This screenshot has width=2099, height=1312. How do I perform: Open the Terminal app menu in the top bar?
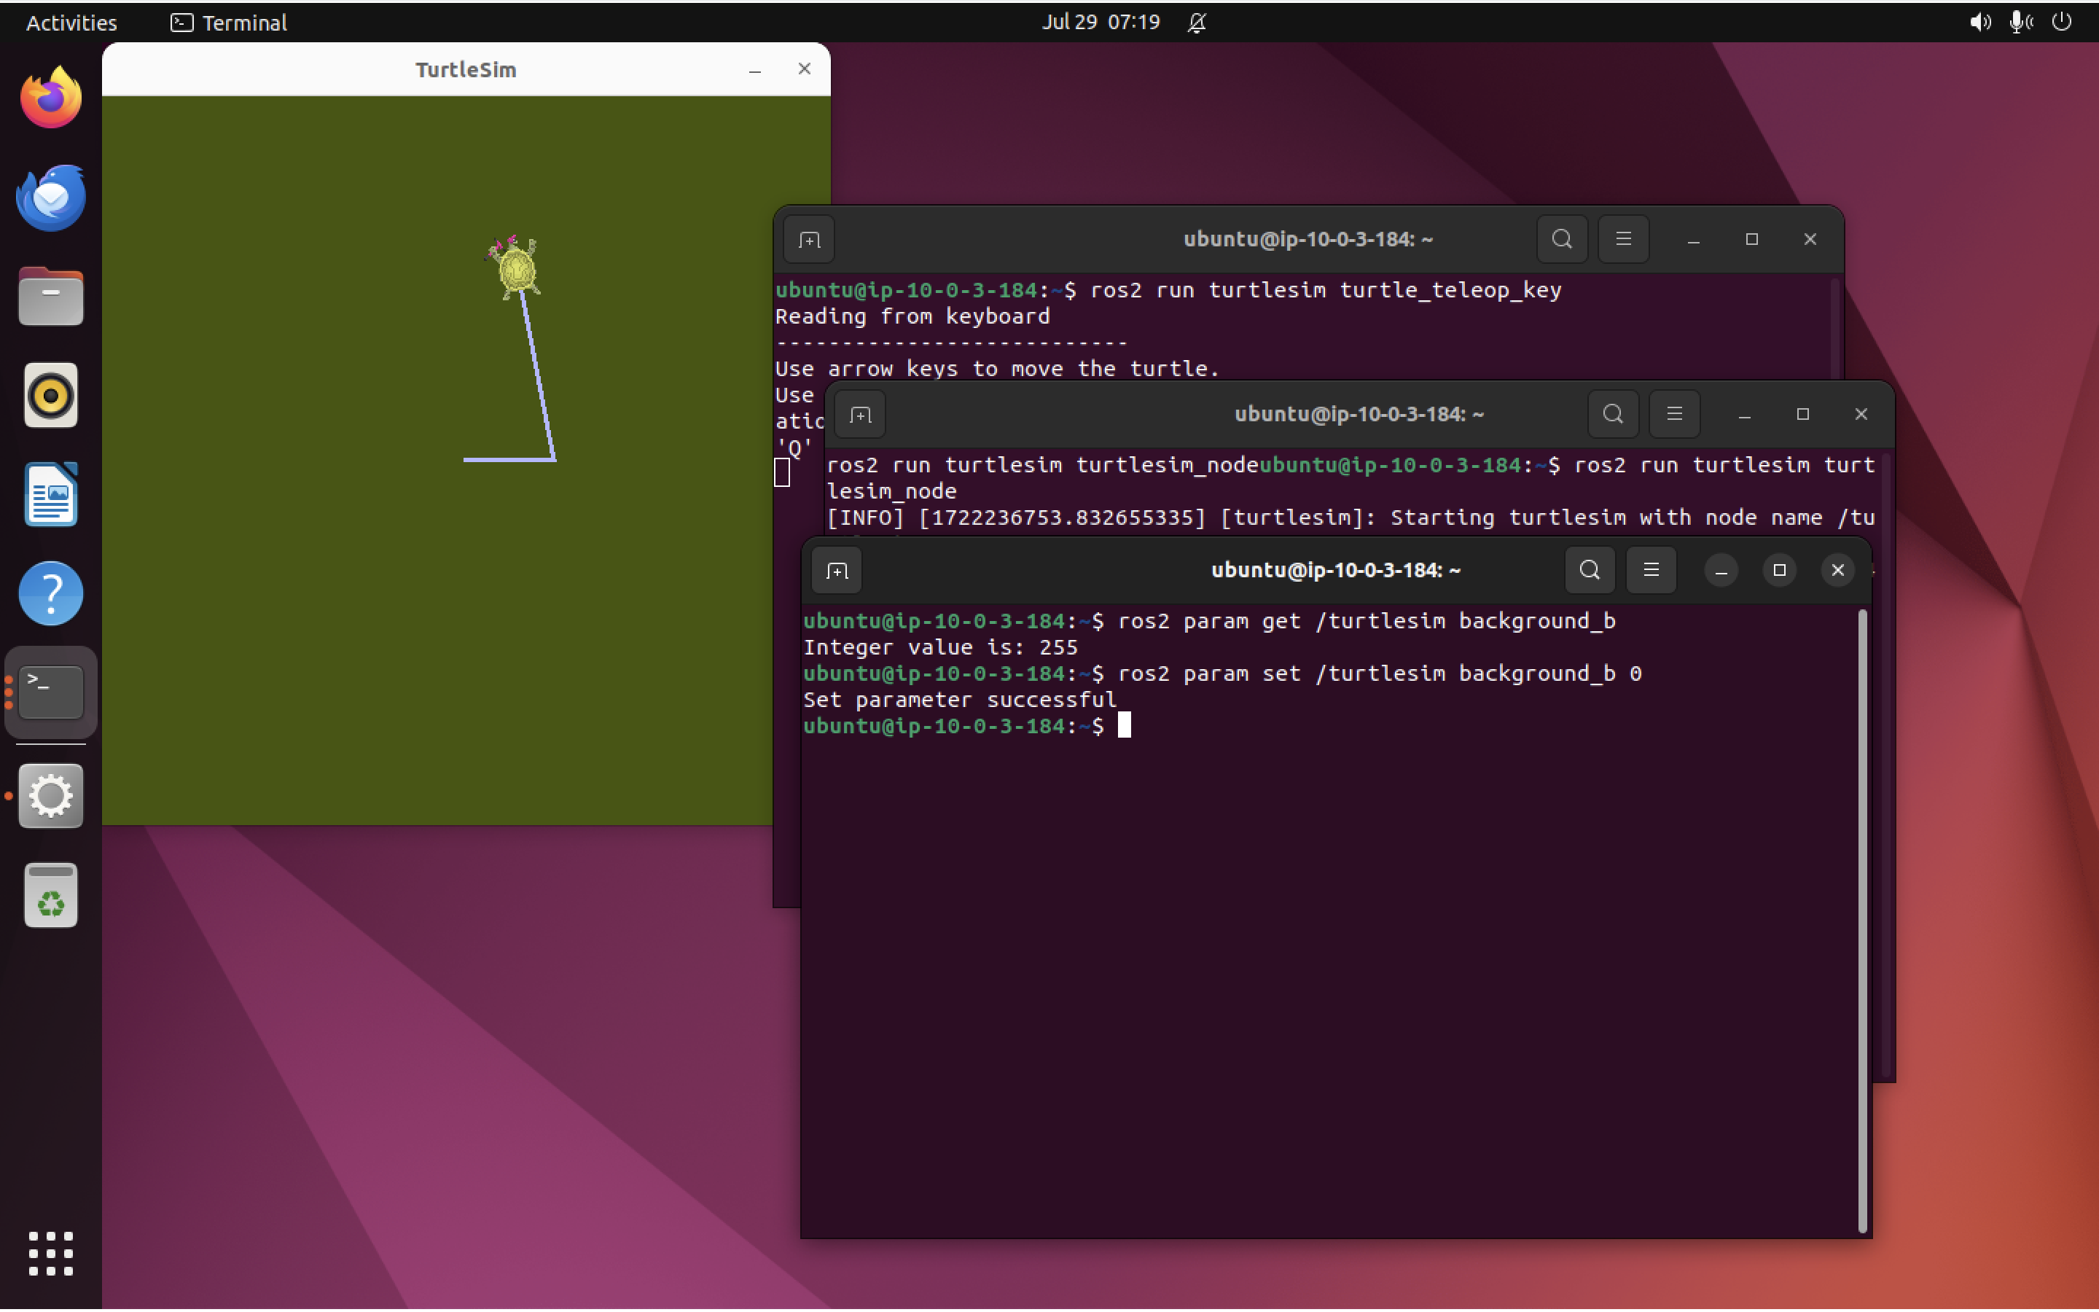[x=228, y=23]
